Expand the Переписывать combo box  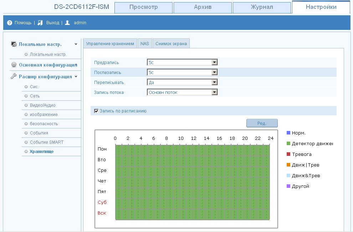coord(182,83)
